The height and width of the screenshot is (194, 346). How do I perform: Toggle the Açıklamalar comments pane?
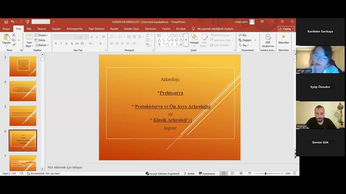click(207, 174)
